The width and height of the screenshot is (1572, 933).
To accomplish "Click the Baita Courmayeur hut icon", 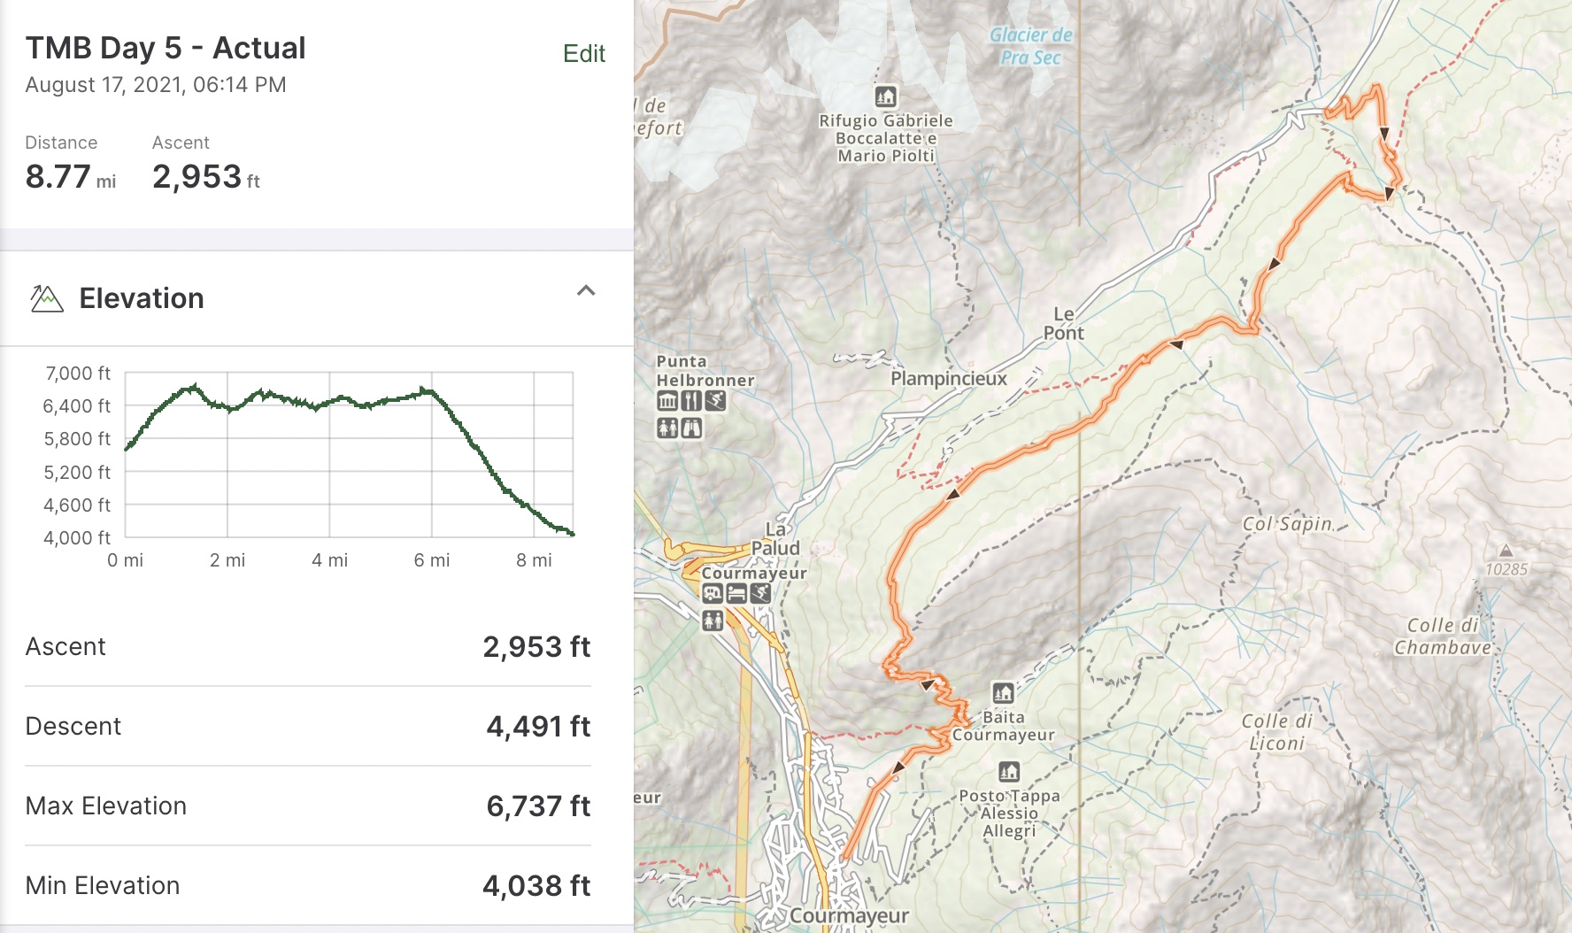I will point(1003,692).
